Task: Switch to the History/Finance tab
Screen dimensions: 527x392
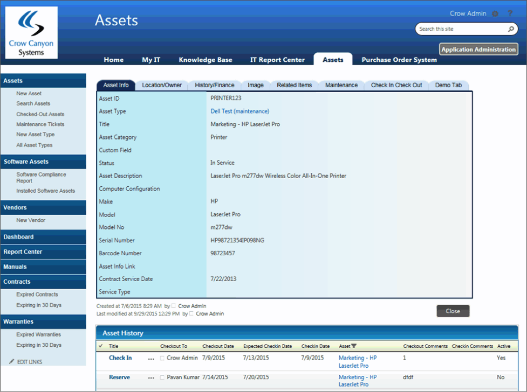Action: tap(215, 85)
